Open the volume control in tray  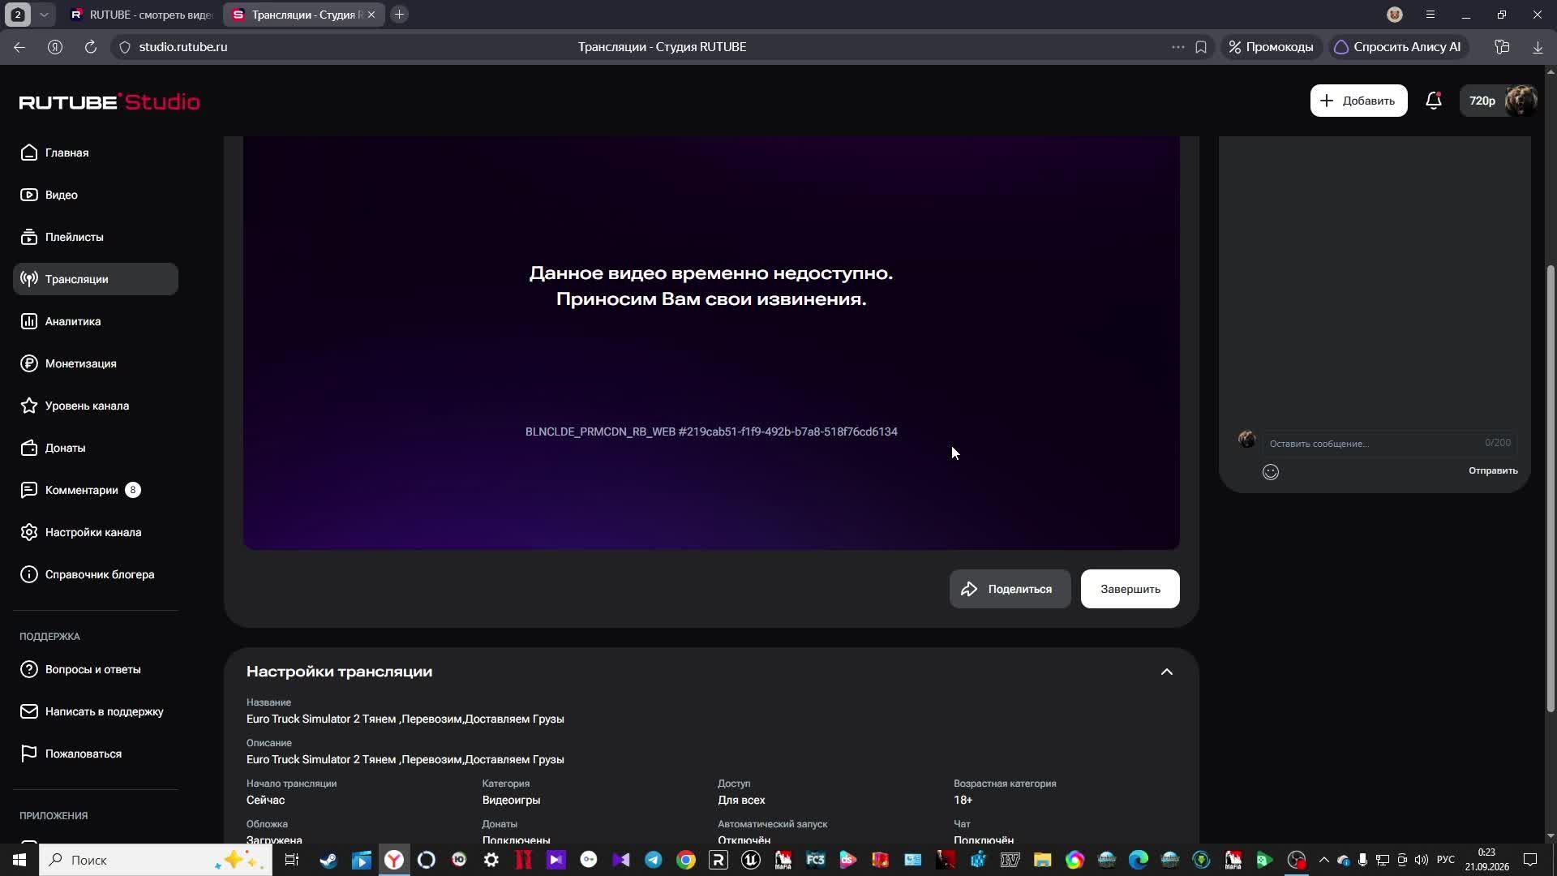1422,860
